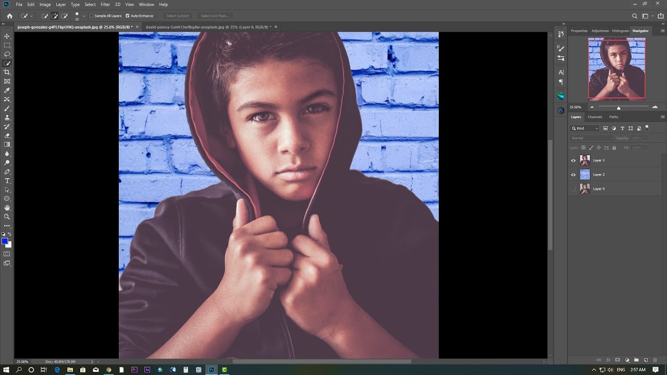Open Windows Start menu
The height and width of the screenshot is (375, 667).
(6, 370)
